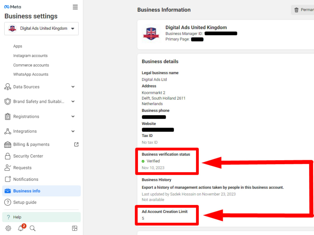
Task: Click the Meta logo
Action: (13, 7)
